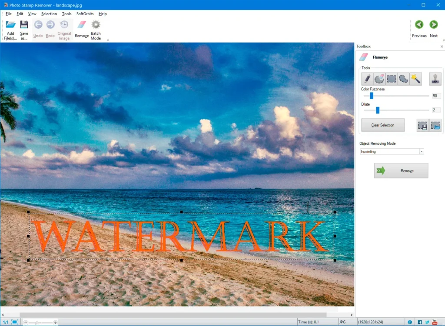Select the selection eraser tool
Screen dimensions: 445x326
pos(379,79)
